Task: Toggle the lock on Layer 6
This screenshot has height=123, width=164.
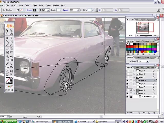Action: tap(131, 90)
